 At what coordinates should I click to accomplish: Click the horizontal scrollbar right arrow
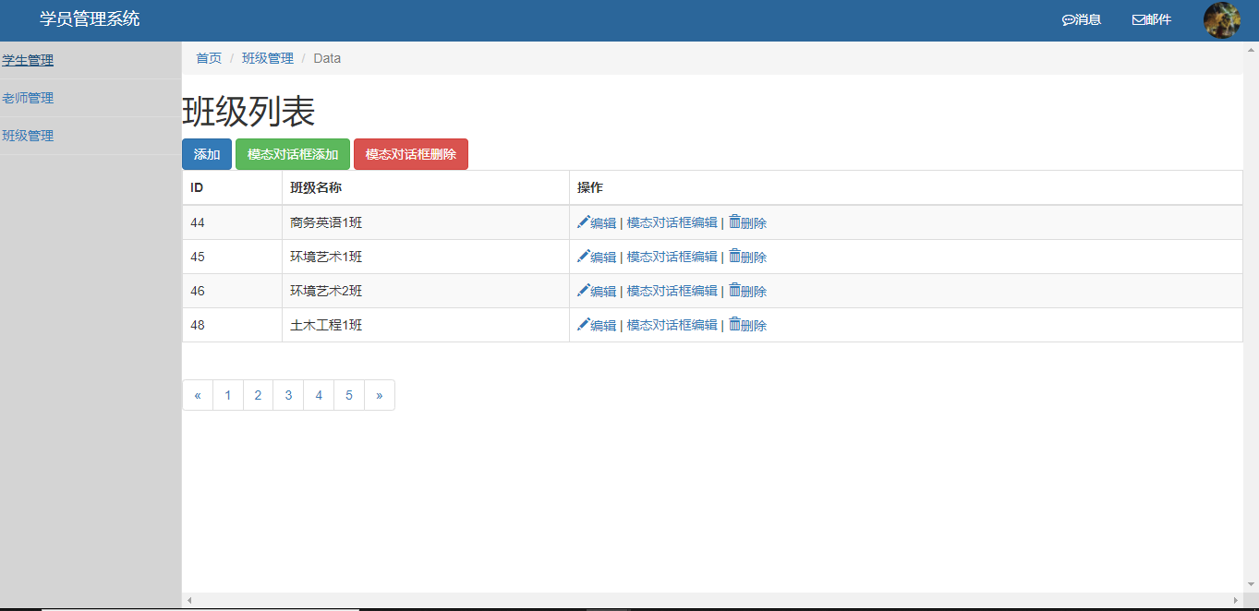[x=1236, y=600]
